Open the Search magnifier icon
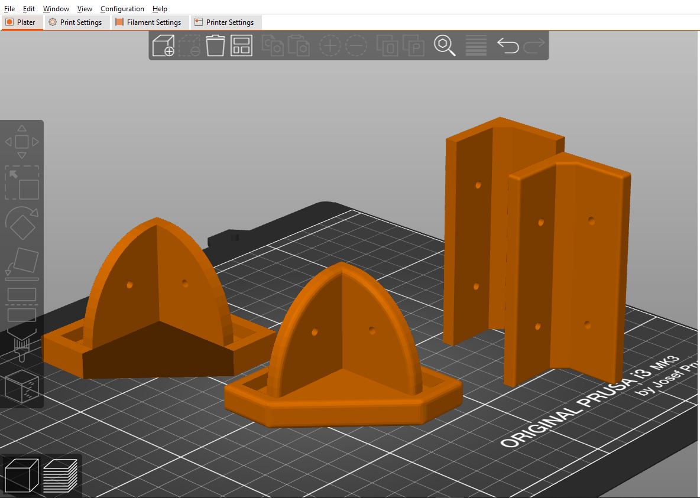Viewport: 700px width, 498px height. [x=445, y=45]
